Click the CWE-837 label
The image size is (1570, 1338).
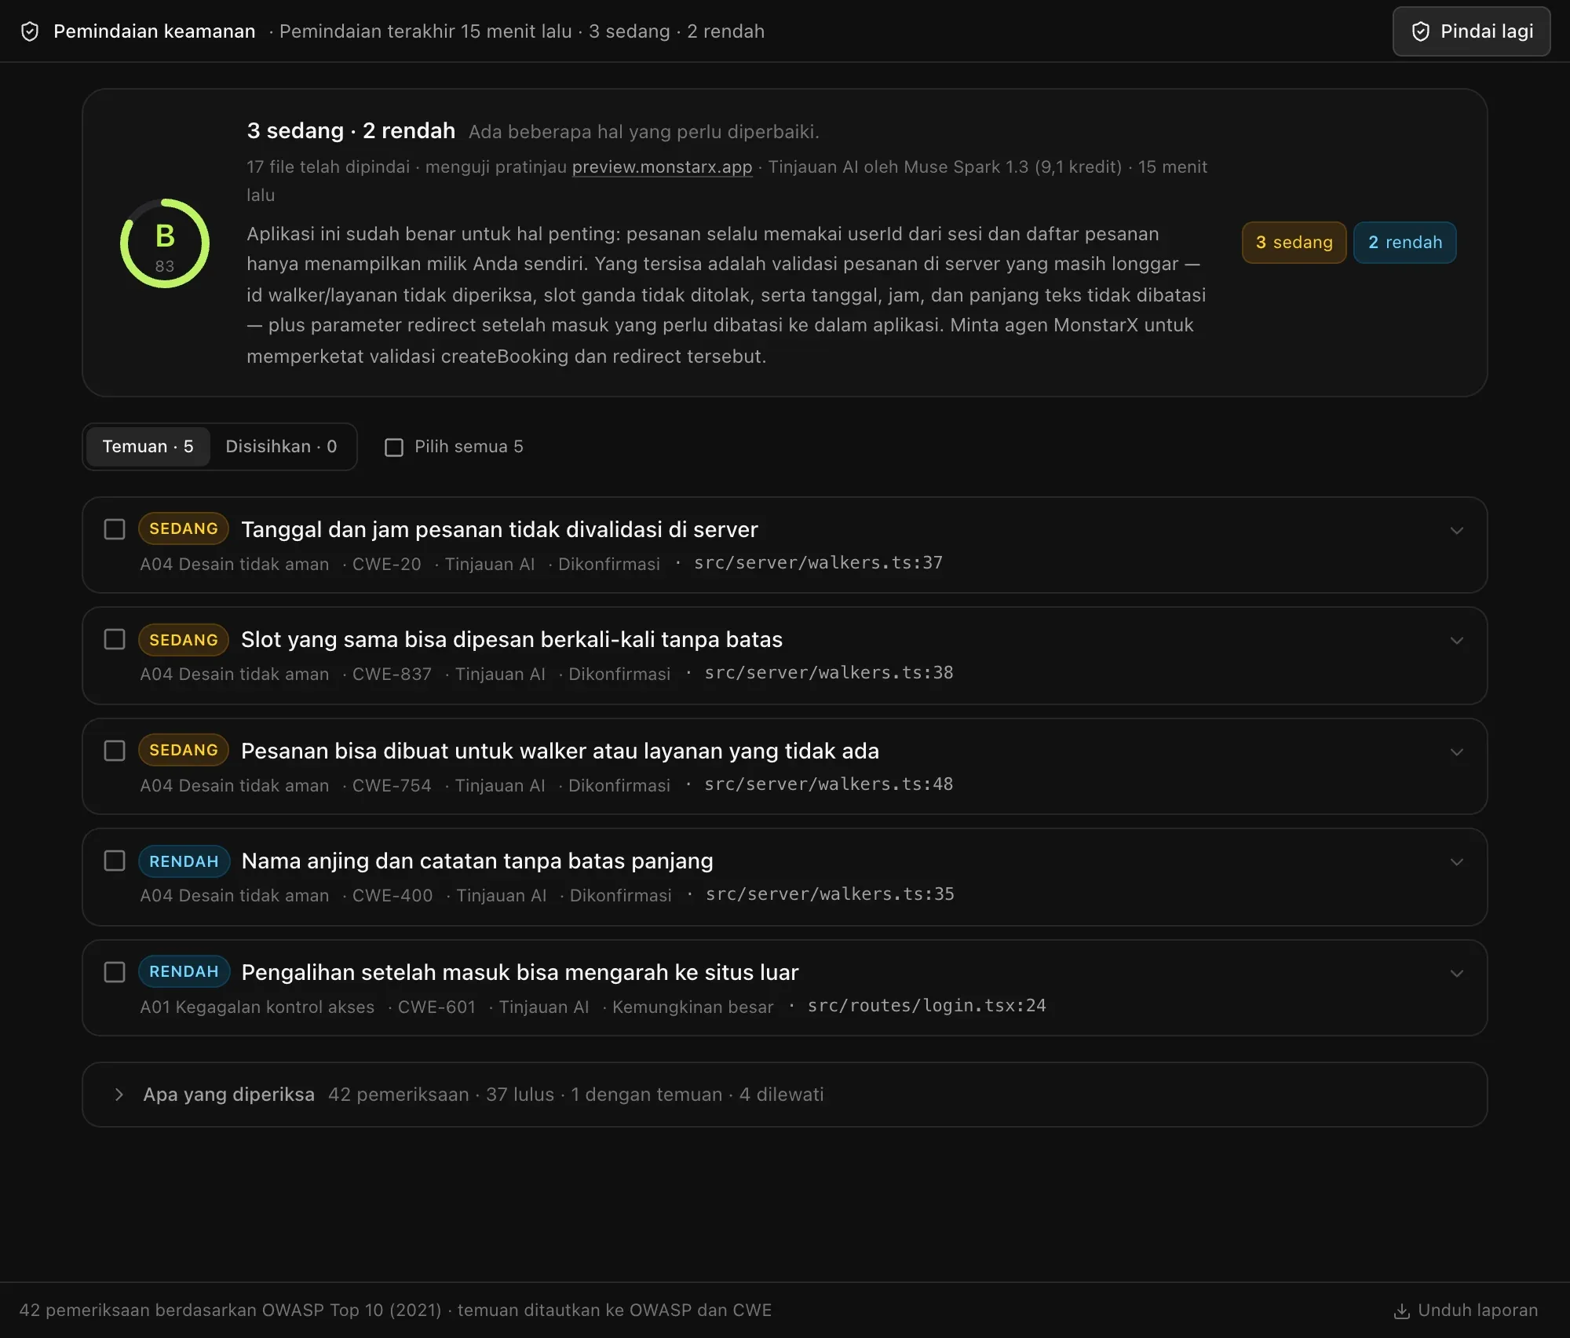tap(392, 674)
